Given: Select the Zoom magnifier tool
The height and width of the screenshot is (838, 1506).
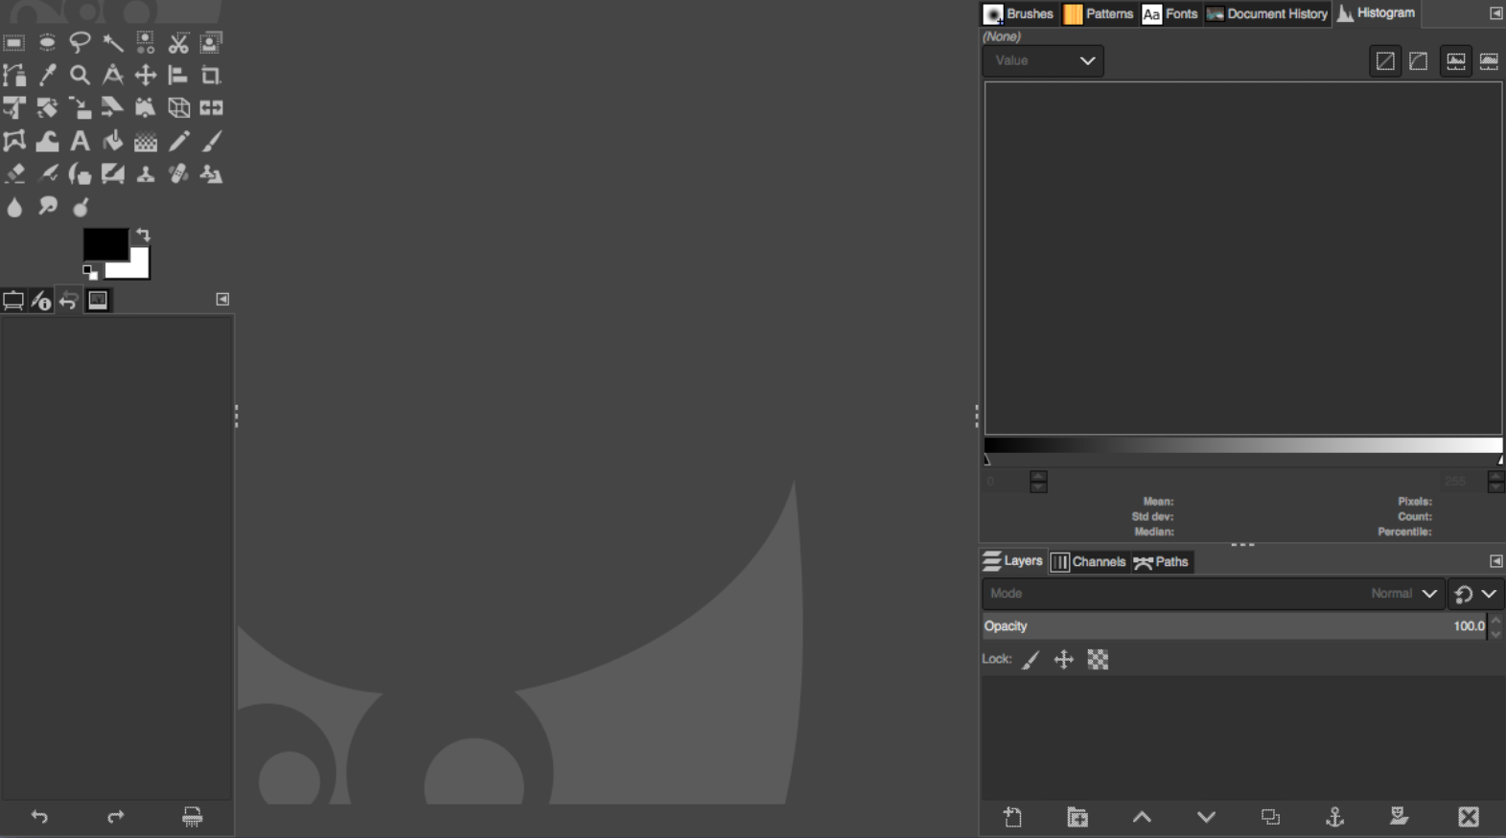Looking at the screenshot, I should coord(80,76).
